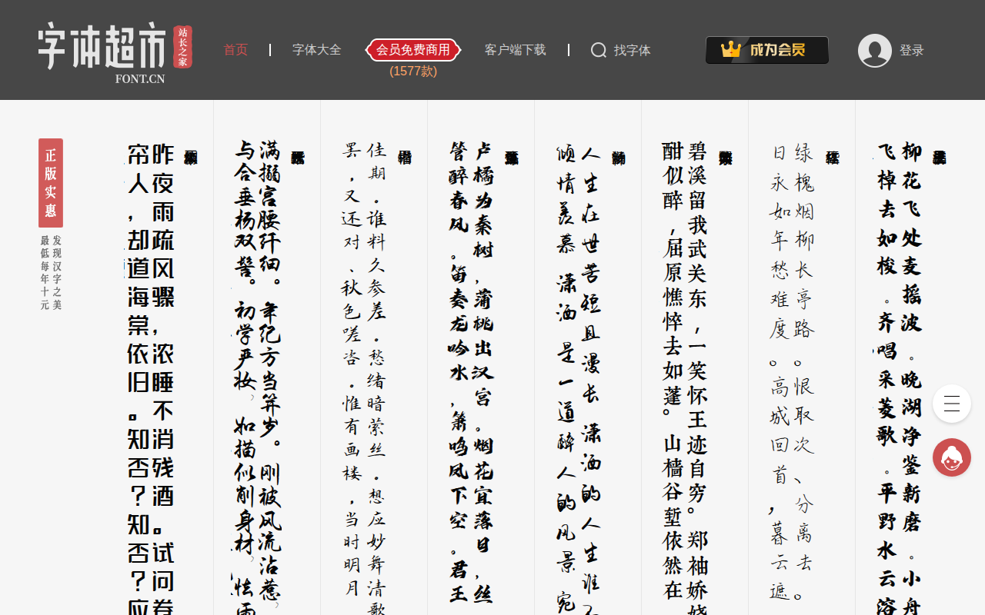The image size is (985, 615).
Task: Click the 成为会员 membership button
Action: pos(767,50)
